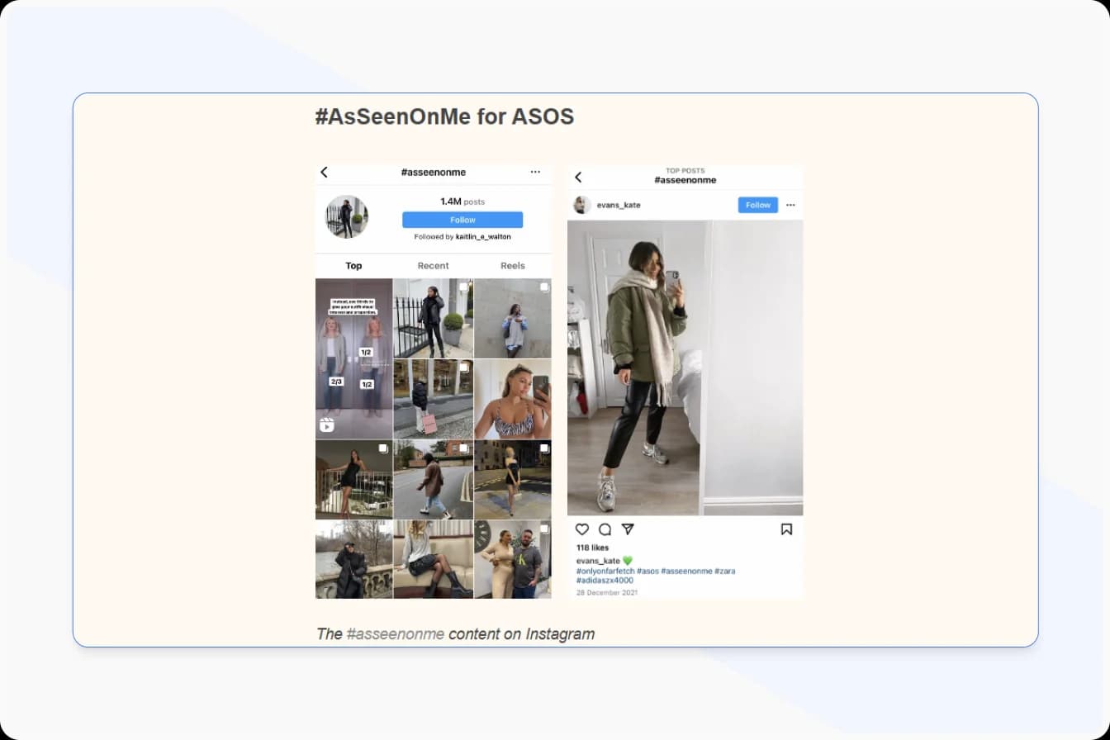Switch to the Reels tab
This screenshot has height=740, width=1110.
[513, 266]
